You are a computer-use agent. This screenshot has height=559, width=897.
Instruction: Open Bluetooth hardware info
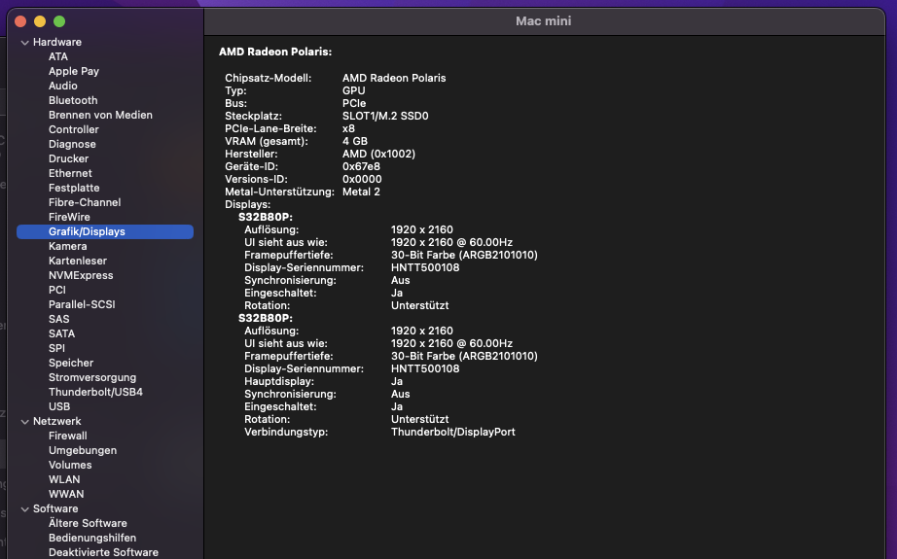click(73, 100)
